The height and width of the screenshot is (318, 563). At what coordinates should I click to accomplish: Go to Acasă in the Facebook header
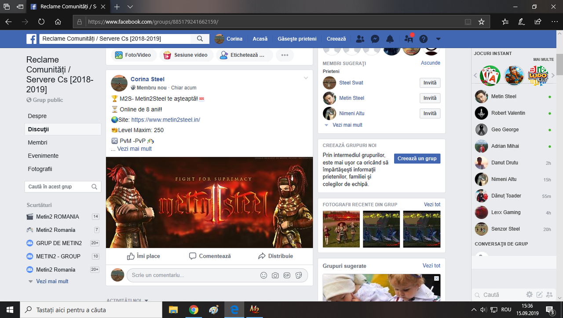pos(260,39)
